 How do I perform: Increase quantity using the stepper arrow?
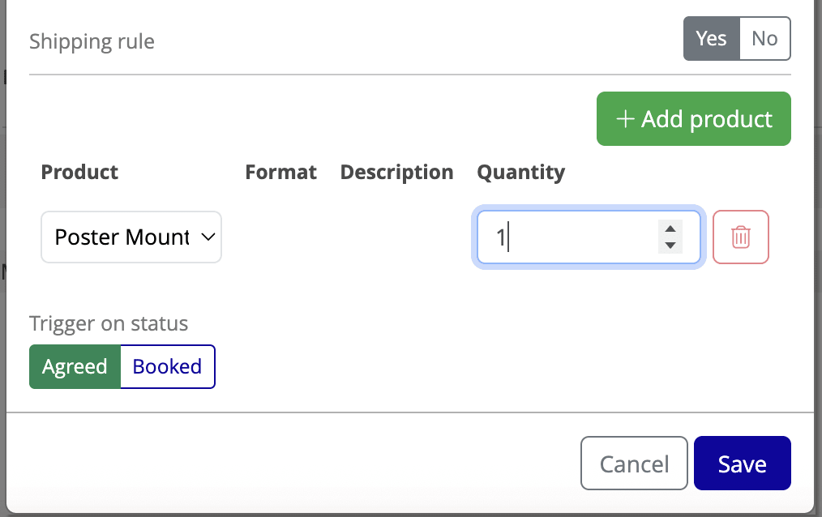click(x=670, y=230)
